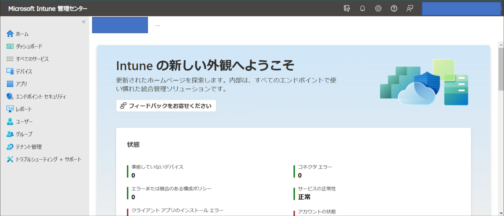Click コネクタ エラー status link
Viewport: 504px width, 216px height.
pyautogui.click(x=315, y=167)
